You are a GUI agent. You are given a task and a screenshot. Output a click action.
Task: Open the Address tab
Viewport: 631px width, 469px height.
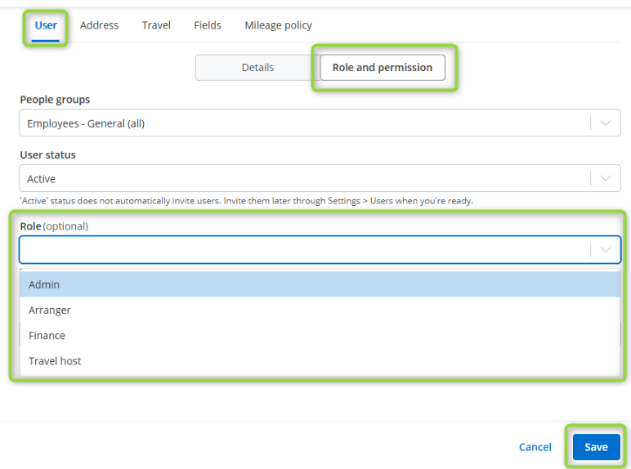click(x=99, y=25)
